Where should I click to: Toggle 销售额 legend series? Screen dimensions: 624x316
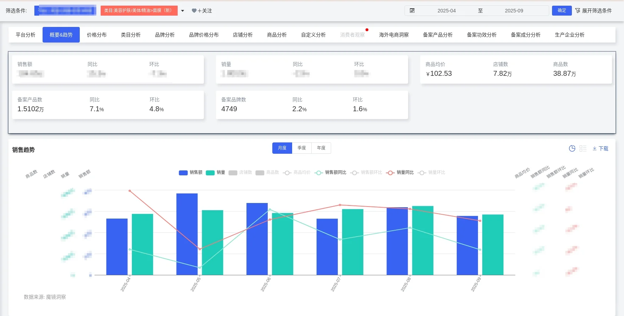click(191, 173)
